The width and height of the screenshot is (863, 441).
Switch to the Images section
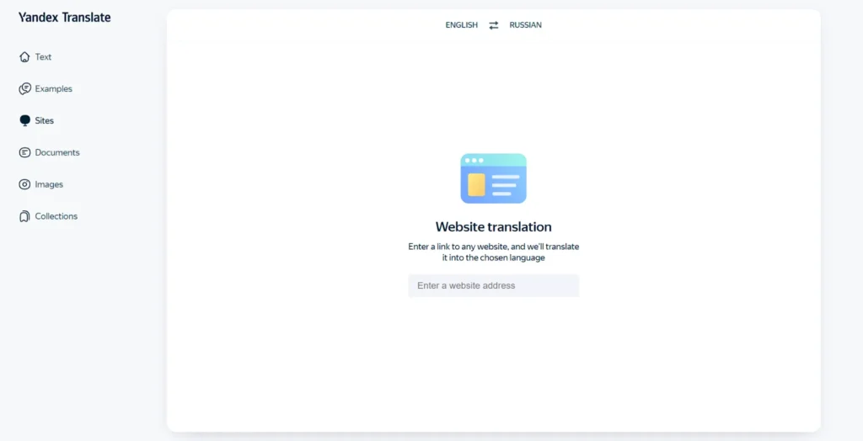coord(49,184)
